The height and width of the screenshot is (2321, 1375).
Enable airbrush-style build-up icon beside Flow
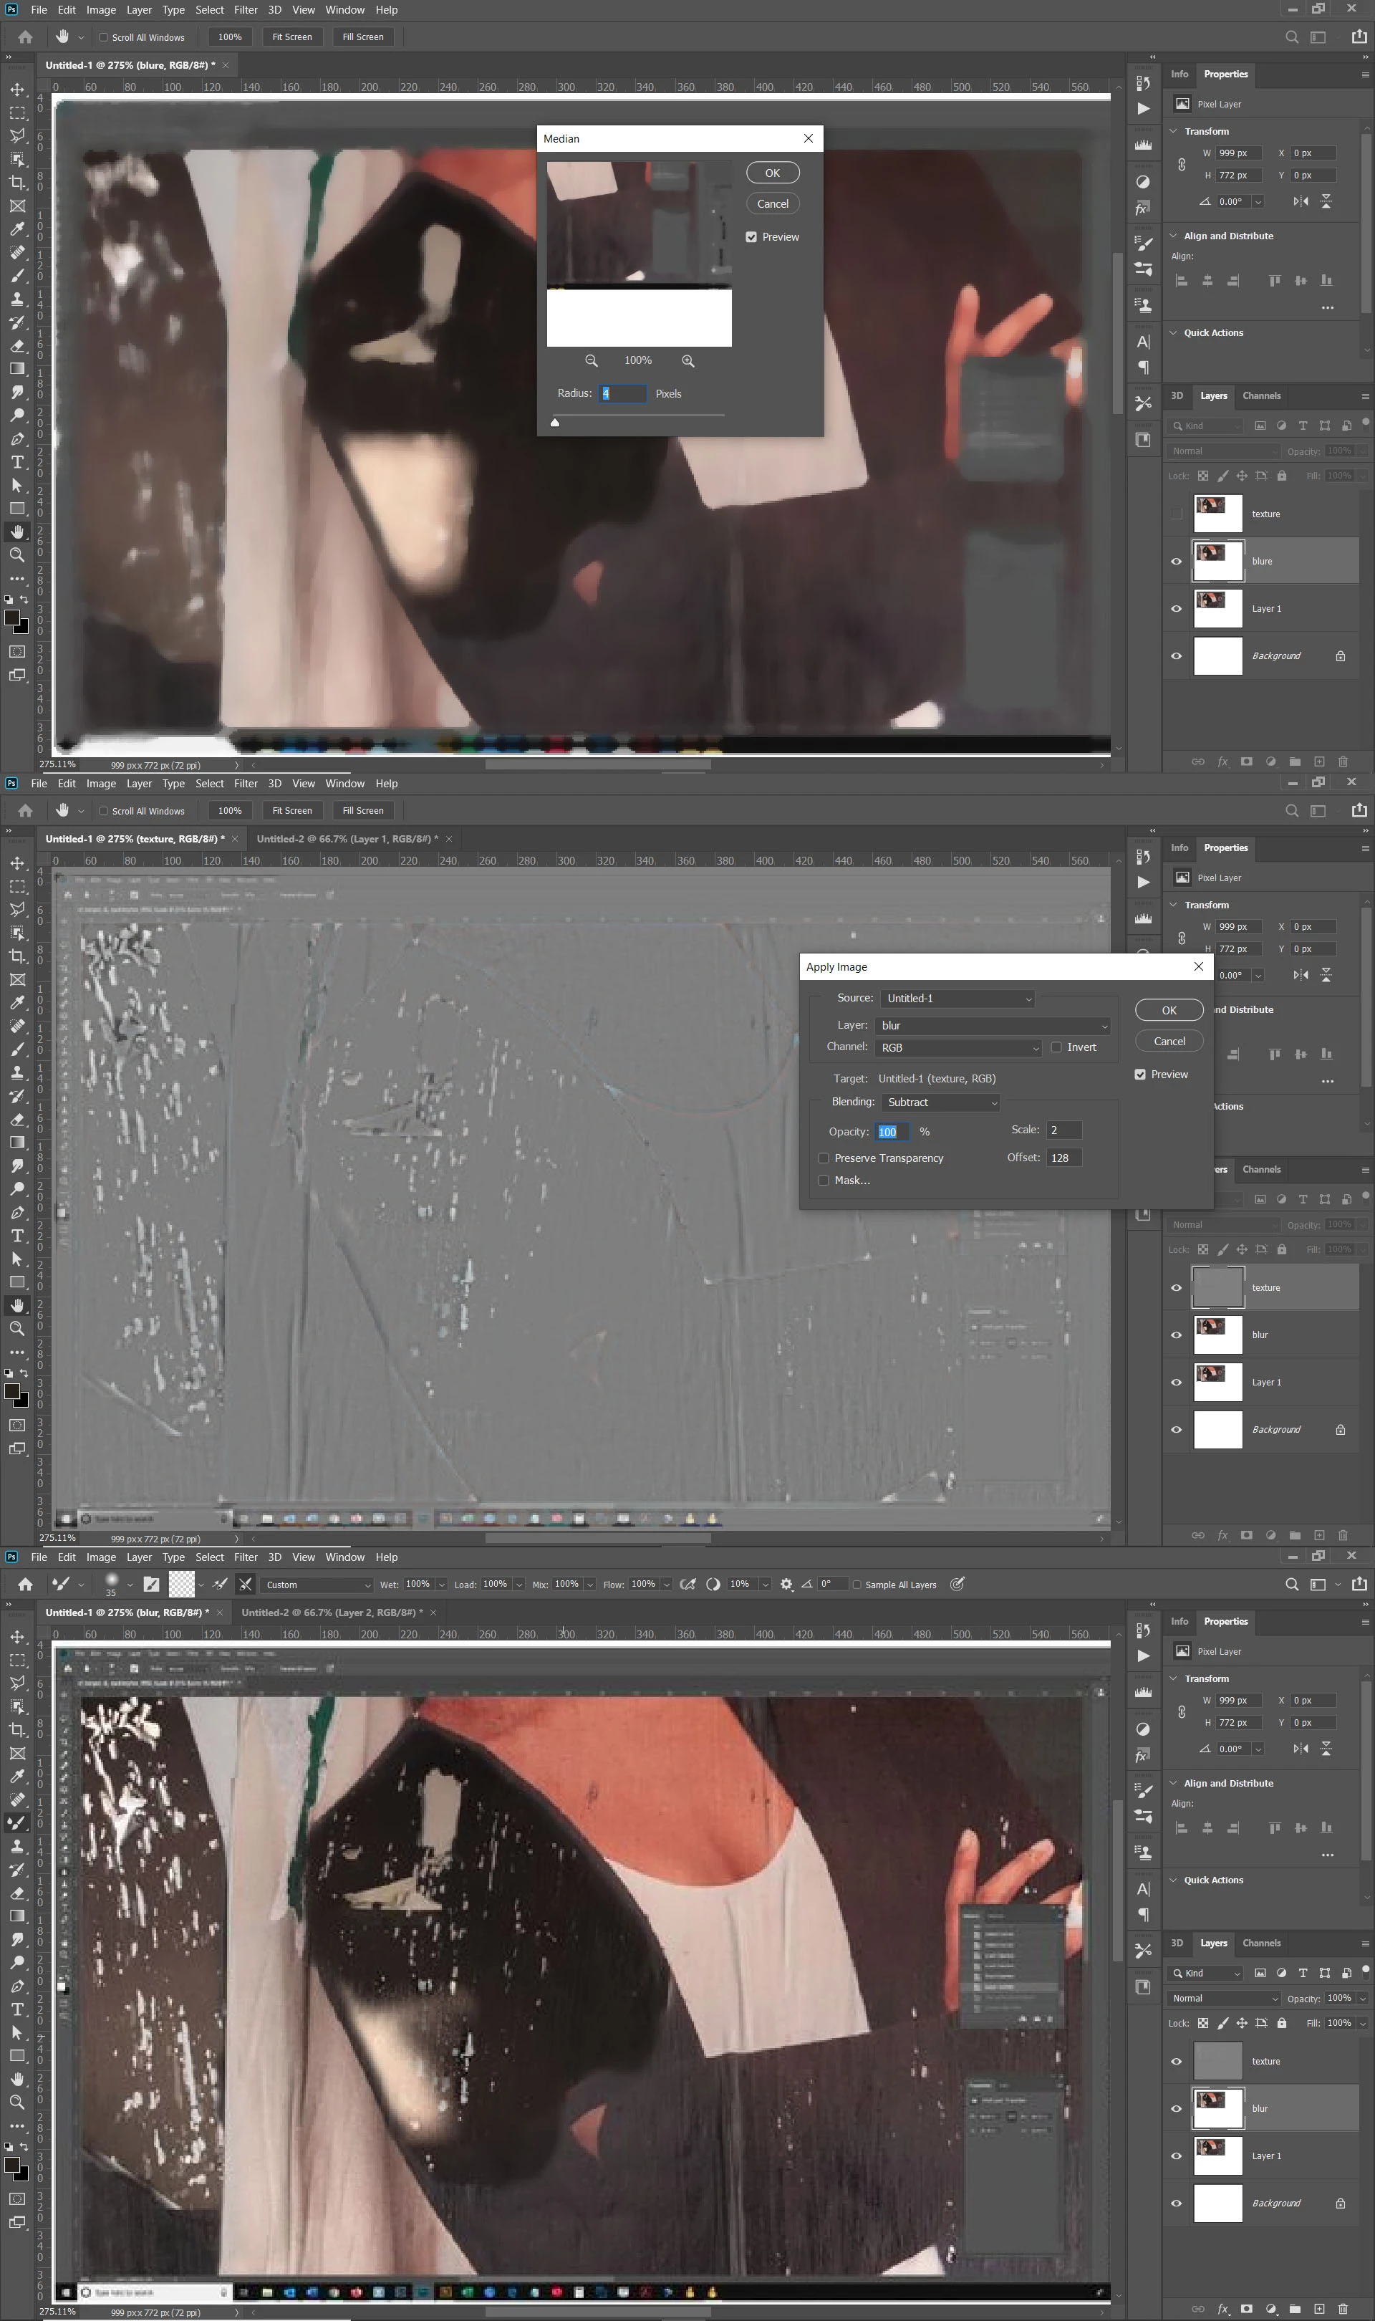click(x=687, y=1585)
